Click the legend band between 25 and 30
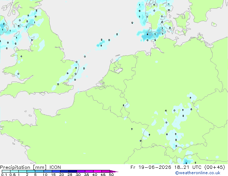 pos(72,171)
